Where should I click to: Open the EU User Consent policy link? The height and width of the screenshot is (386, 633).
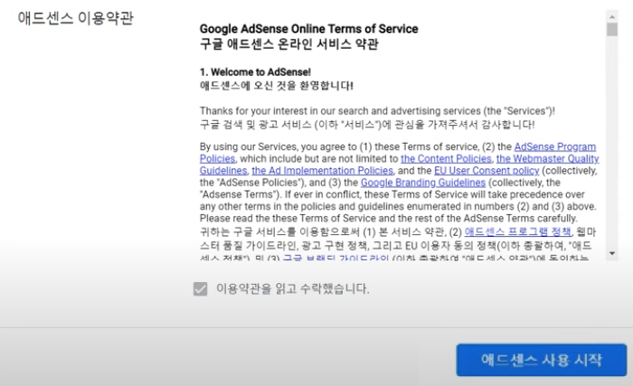tap(487, 171)
